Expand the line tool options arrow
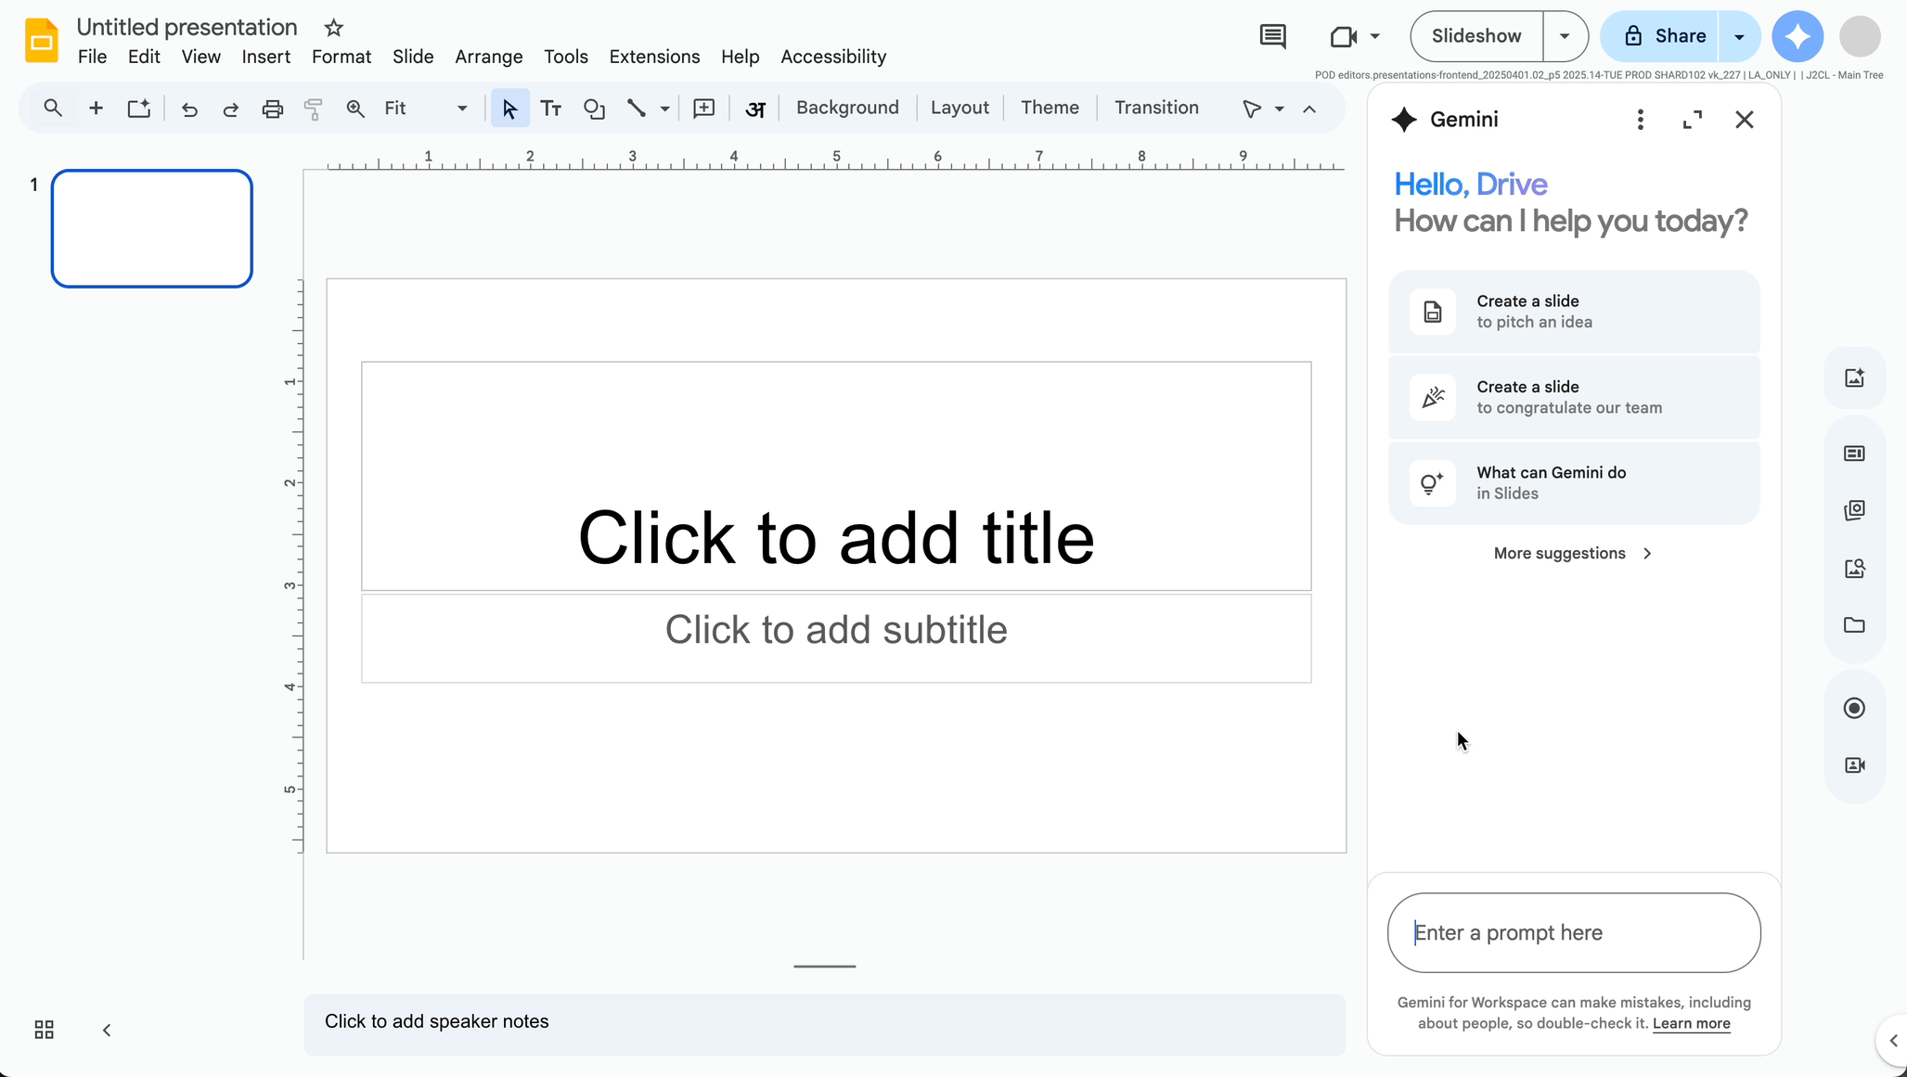 (x=664, y=109)
